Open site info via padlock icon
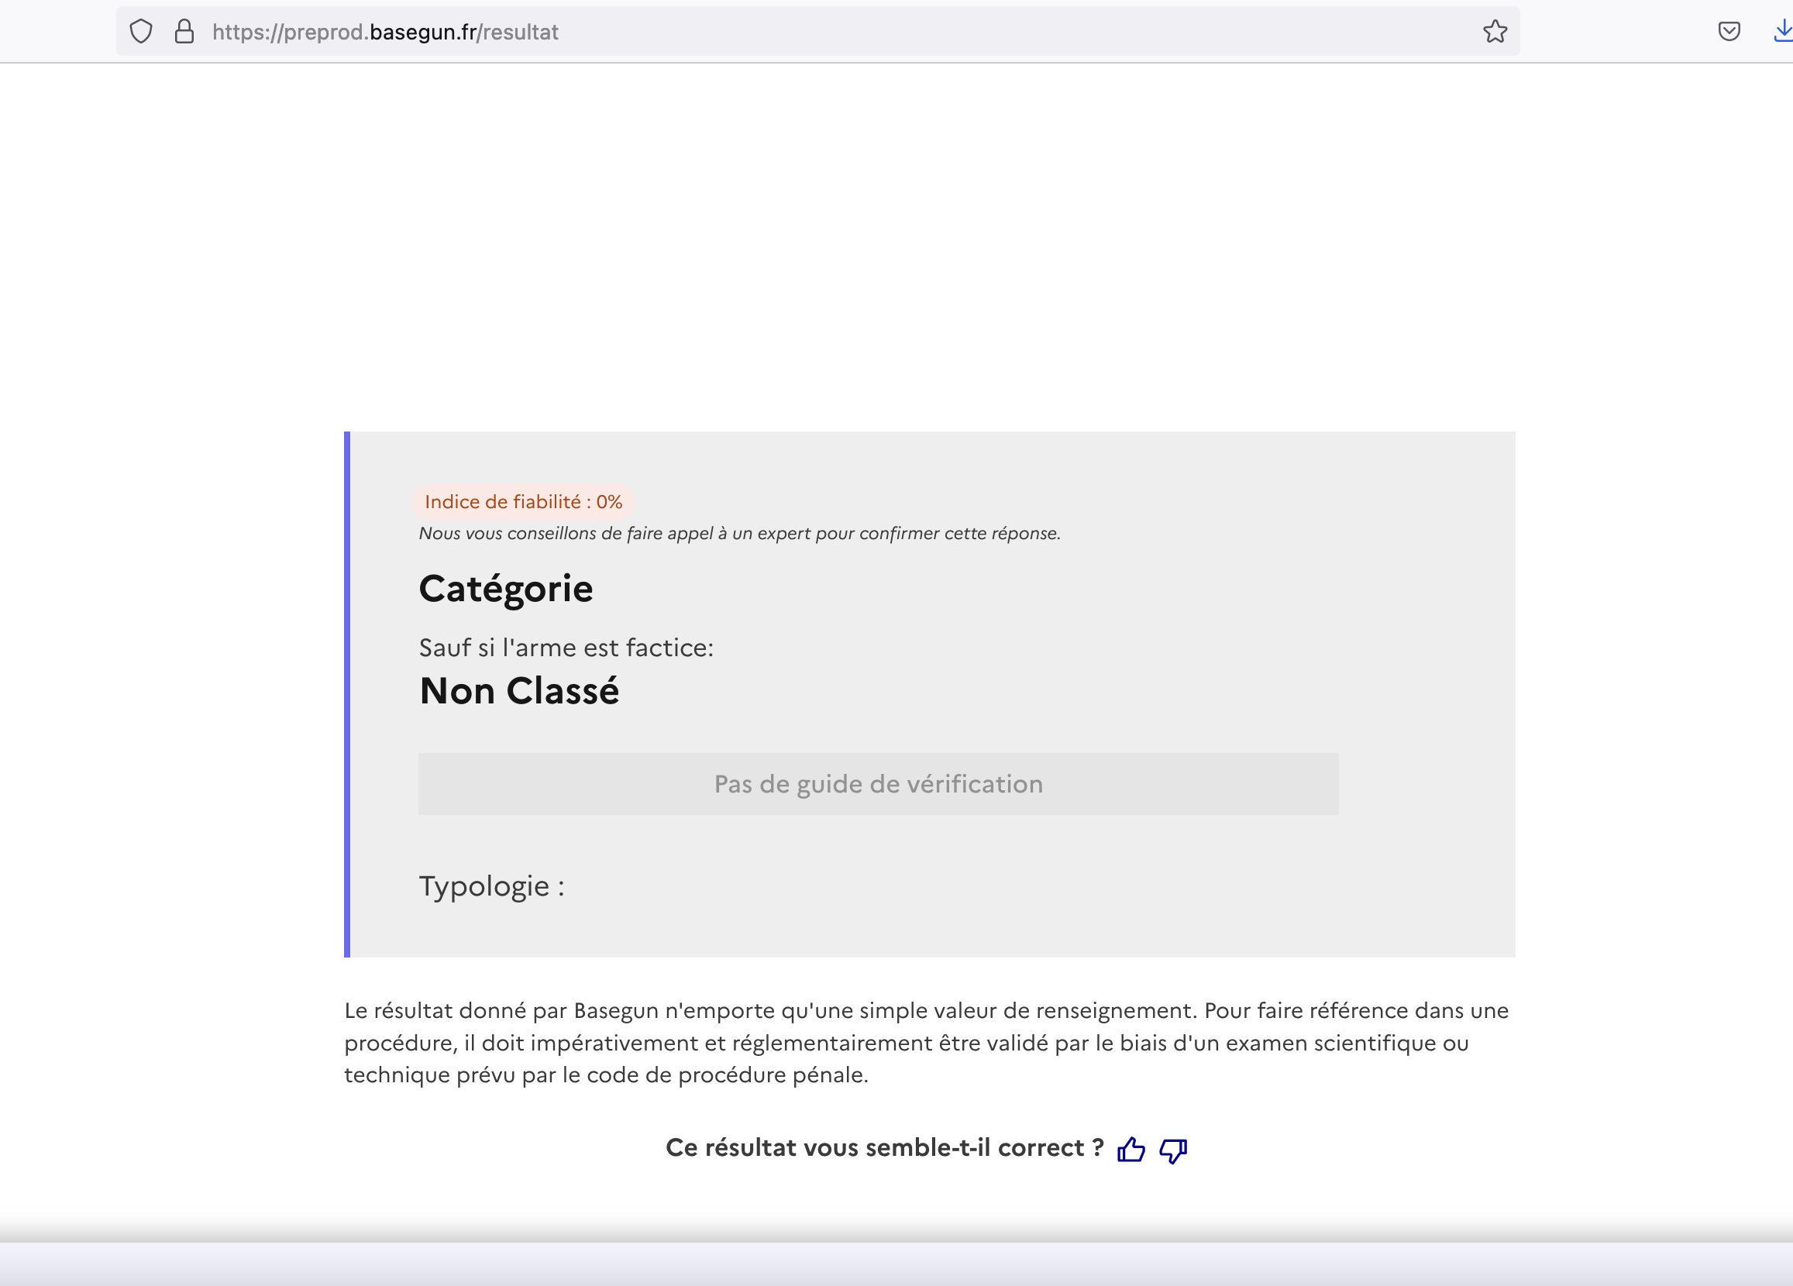Image resolution: width=1793 pixels, height=1286 pixels. [x=184, y=32]
